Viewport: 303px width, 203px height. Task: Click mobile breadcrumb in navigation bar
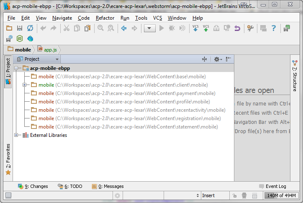click(19, 50)
